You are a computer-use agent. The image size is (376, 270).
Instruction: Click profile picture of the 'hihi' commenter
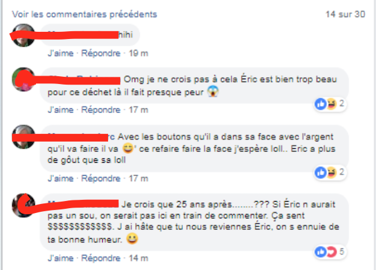(x=23, y=35)
